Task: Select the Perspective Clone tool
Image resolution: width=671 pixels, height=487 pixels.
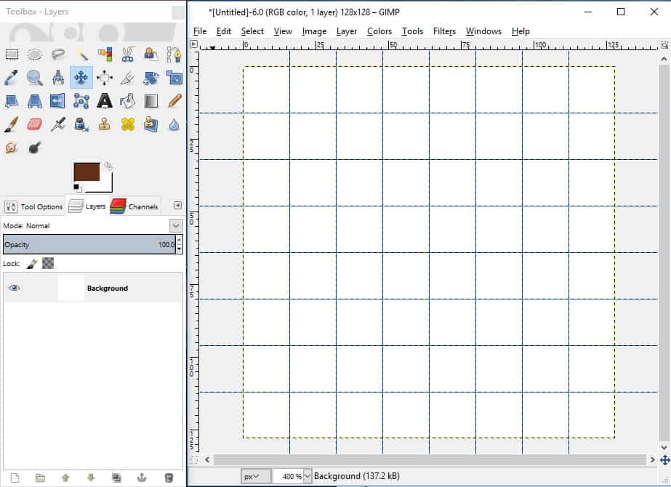Action: [151, 124]
